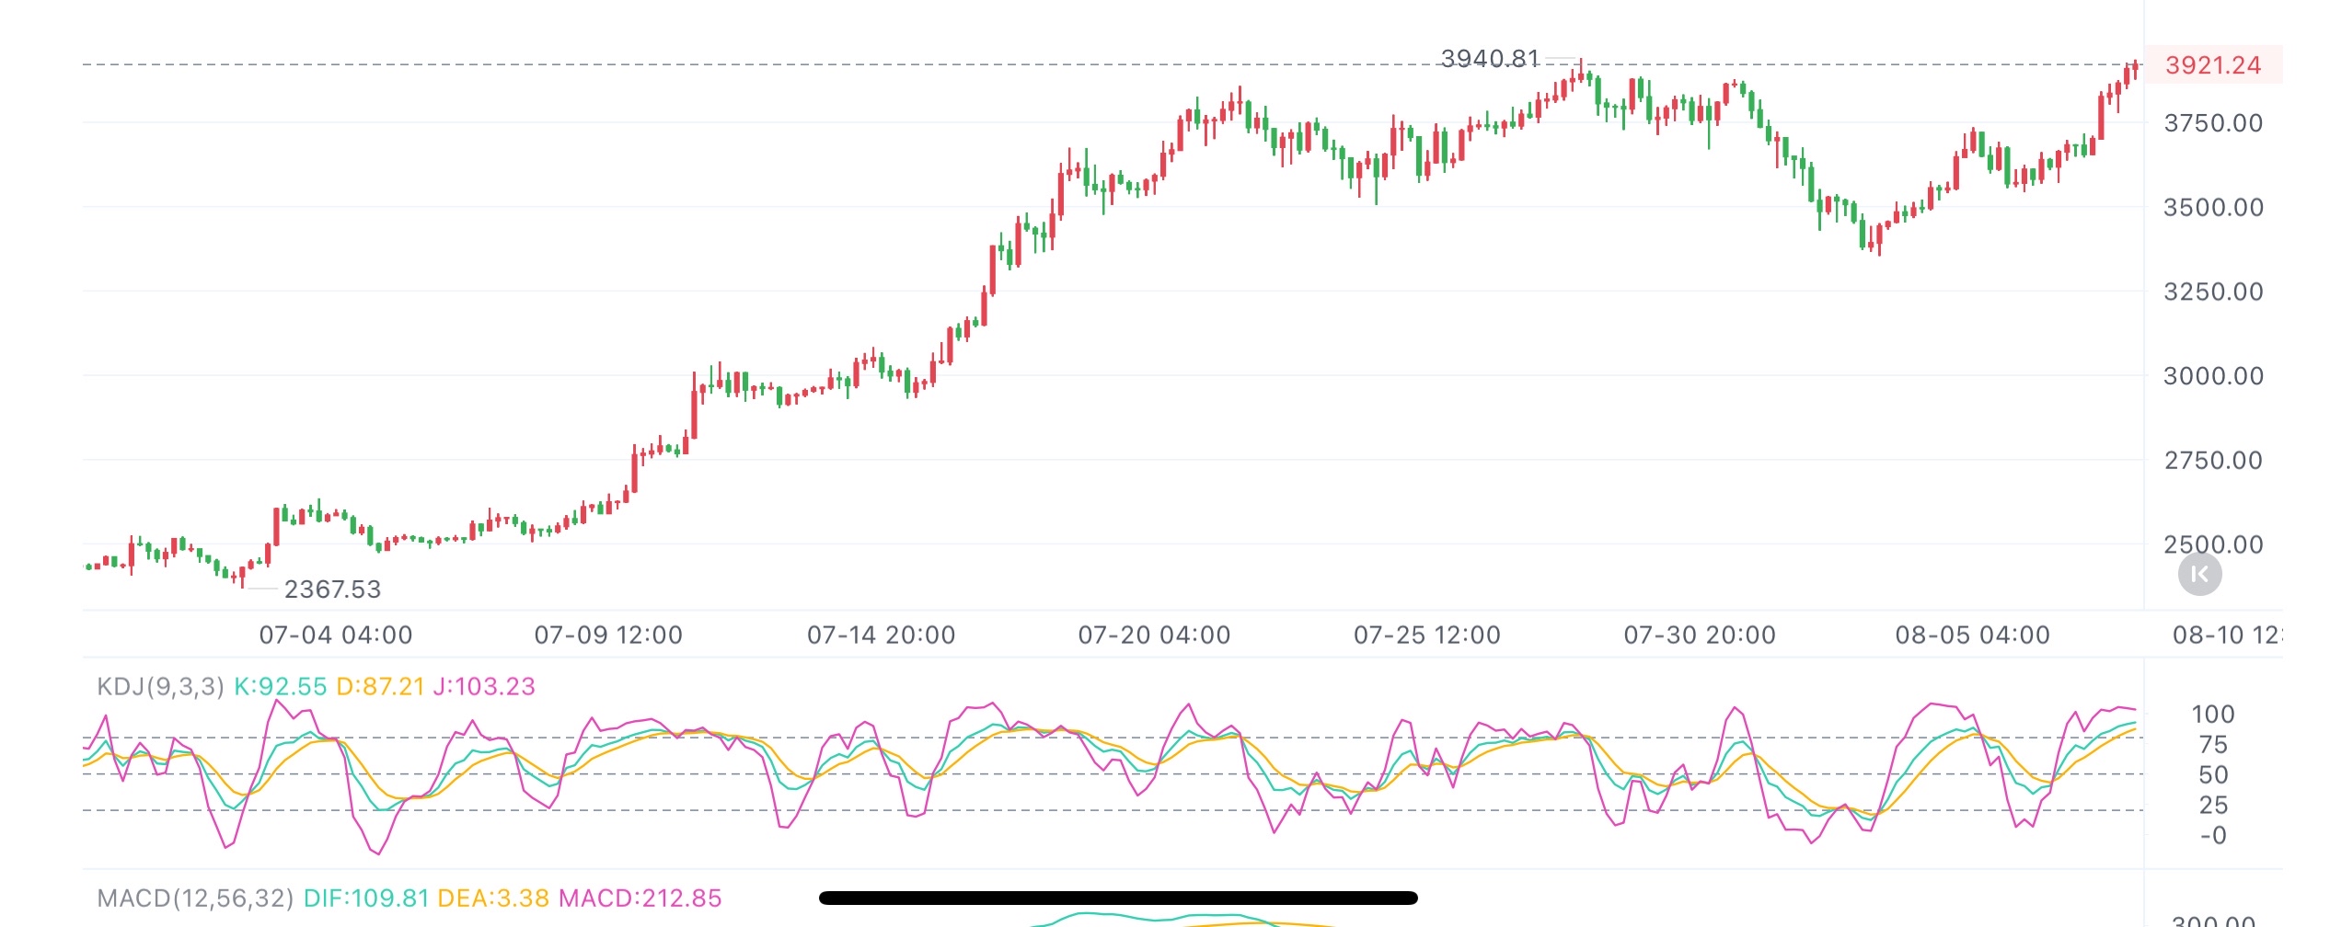Tap the black horizontal bar below the MACD legend
The image size is (2330, 927).
click(x=1118, y=898)
